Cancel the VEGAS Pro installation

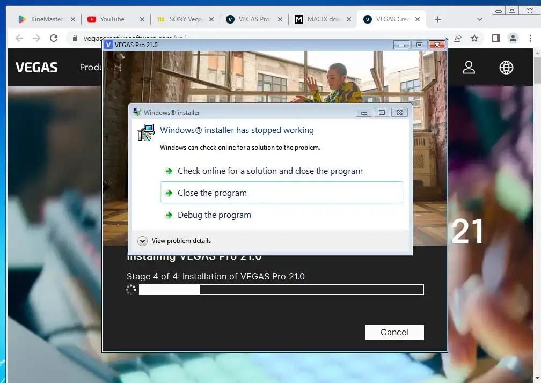(394, 333)
